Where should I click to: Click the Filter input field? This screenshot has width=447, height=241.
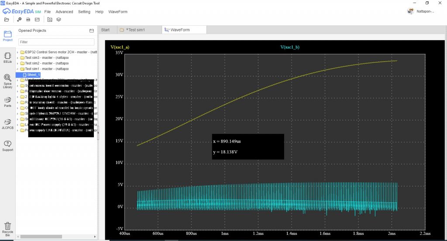coord(56,42)
